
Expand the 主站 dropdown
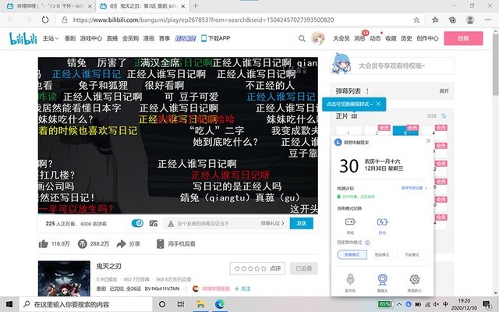click(x=51, y=38)
